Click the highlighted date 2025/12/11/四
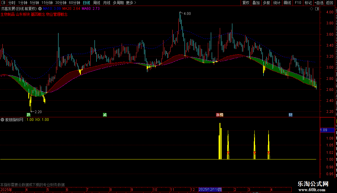 pos(210,189)
